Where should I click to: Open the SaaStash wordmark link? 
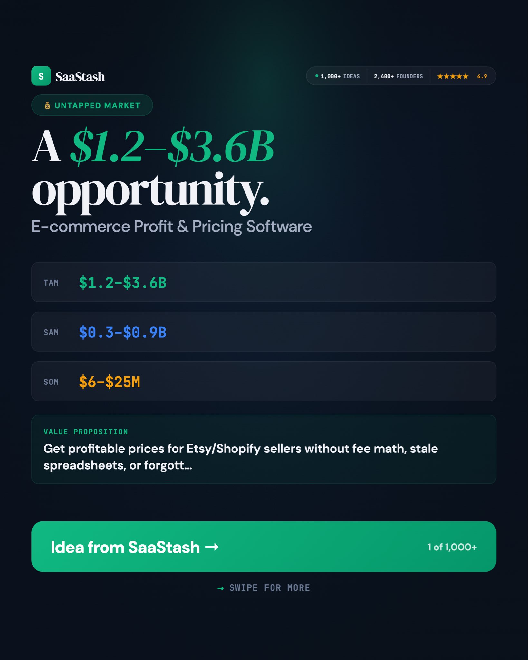[80, 77]
